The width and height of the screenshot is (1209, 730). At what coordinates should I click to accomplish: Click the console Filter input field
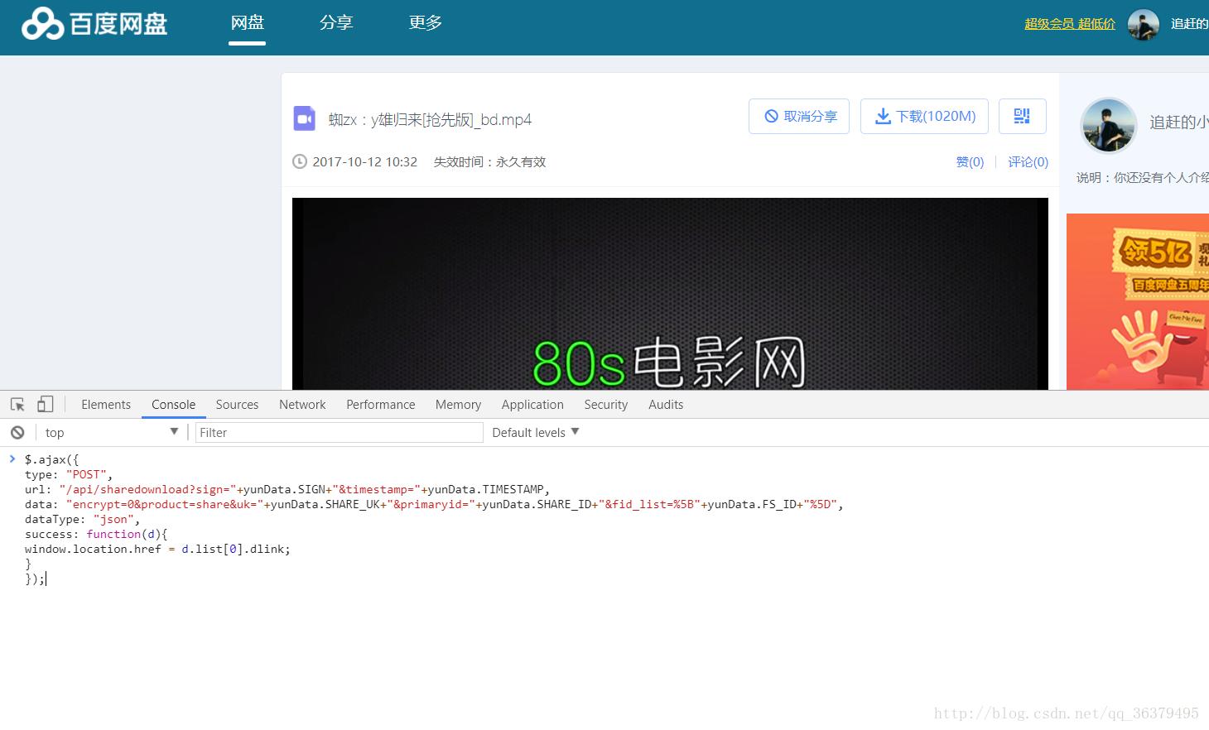pyautogui.click(x=338, y=431)
